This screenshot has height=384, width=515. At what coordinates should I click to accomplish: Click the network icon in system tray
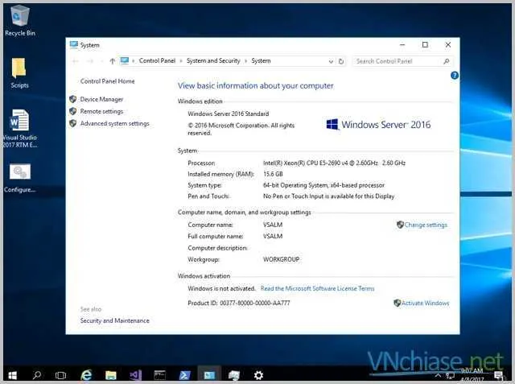pyautogui.click(x=451, y=375)
